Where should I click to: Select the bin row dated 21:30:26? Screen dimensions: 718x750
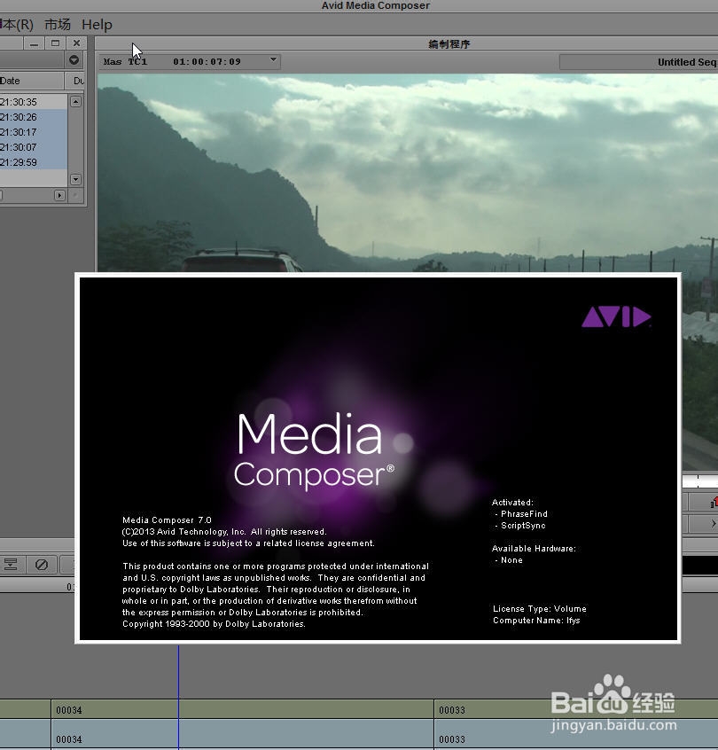pos(34,117)
